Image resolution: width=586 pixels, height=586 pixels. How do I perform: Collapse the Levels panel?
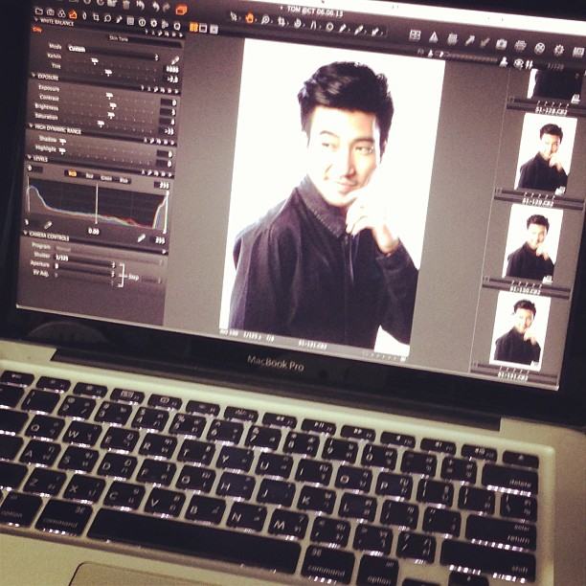pyautogui.click(x=29, y=157)
